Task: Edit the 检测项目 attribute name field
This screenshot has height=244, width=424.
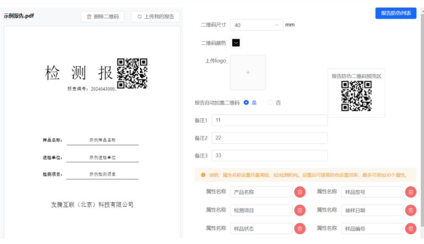Action: point(261,210)
